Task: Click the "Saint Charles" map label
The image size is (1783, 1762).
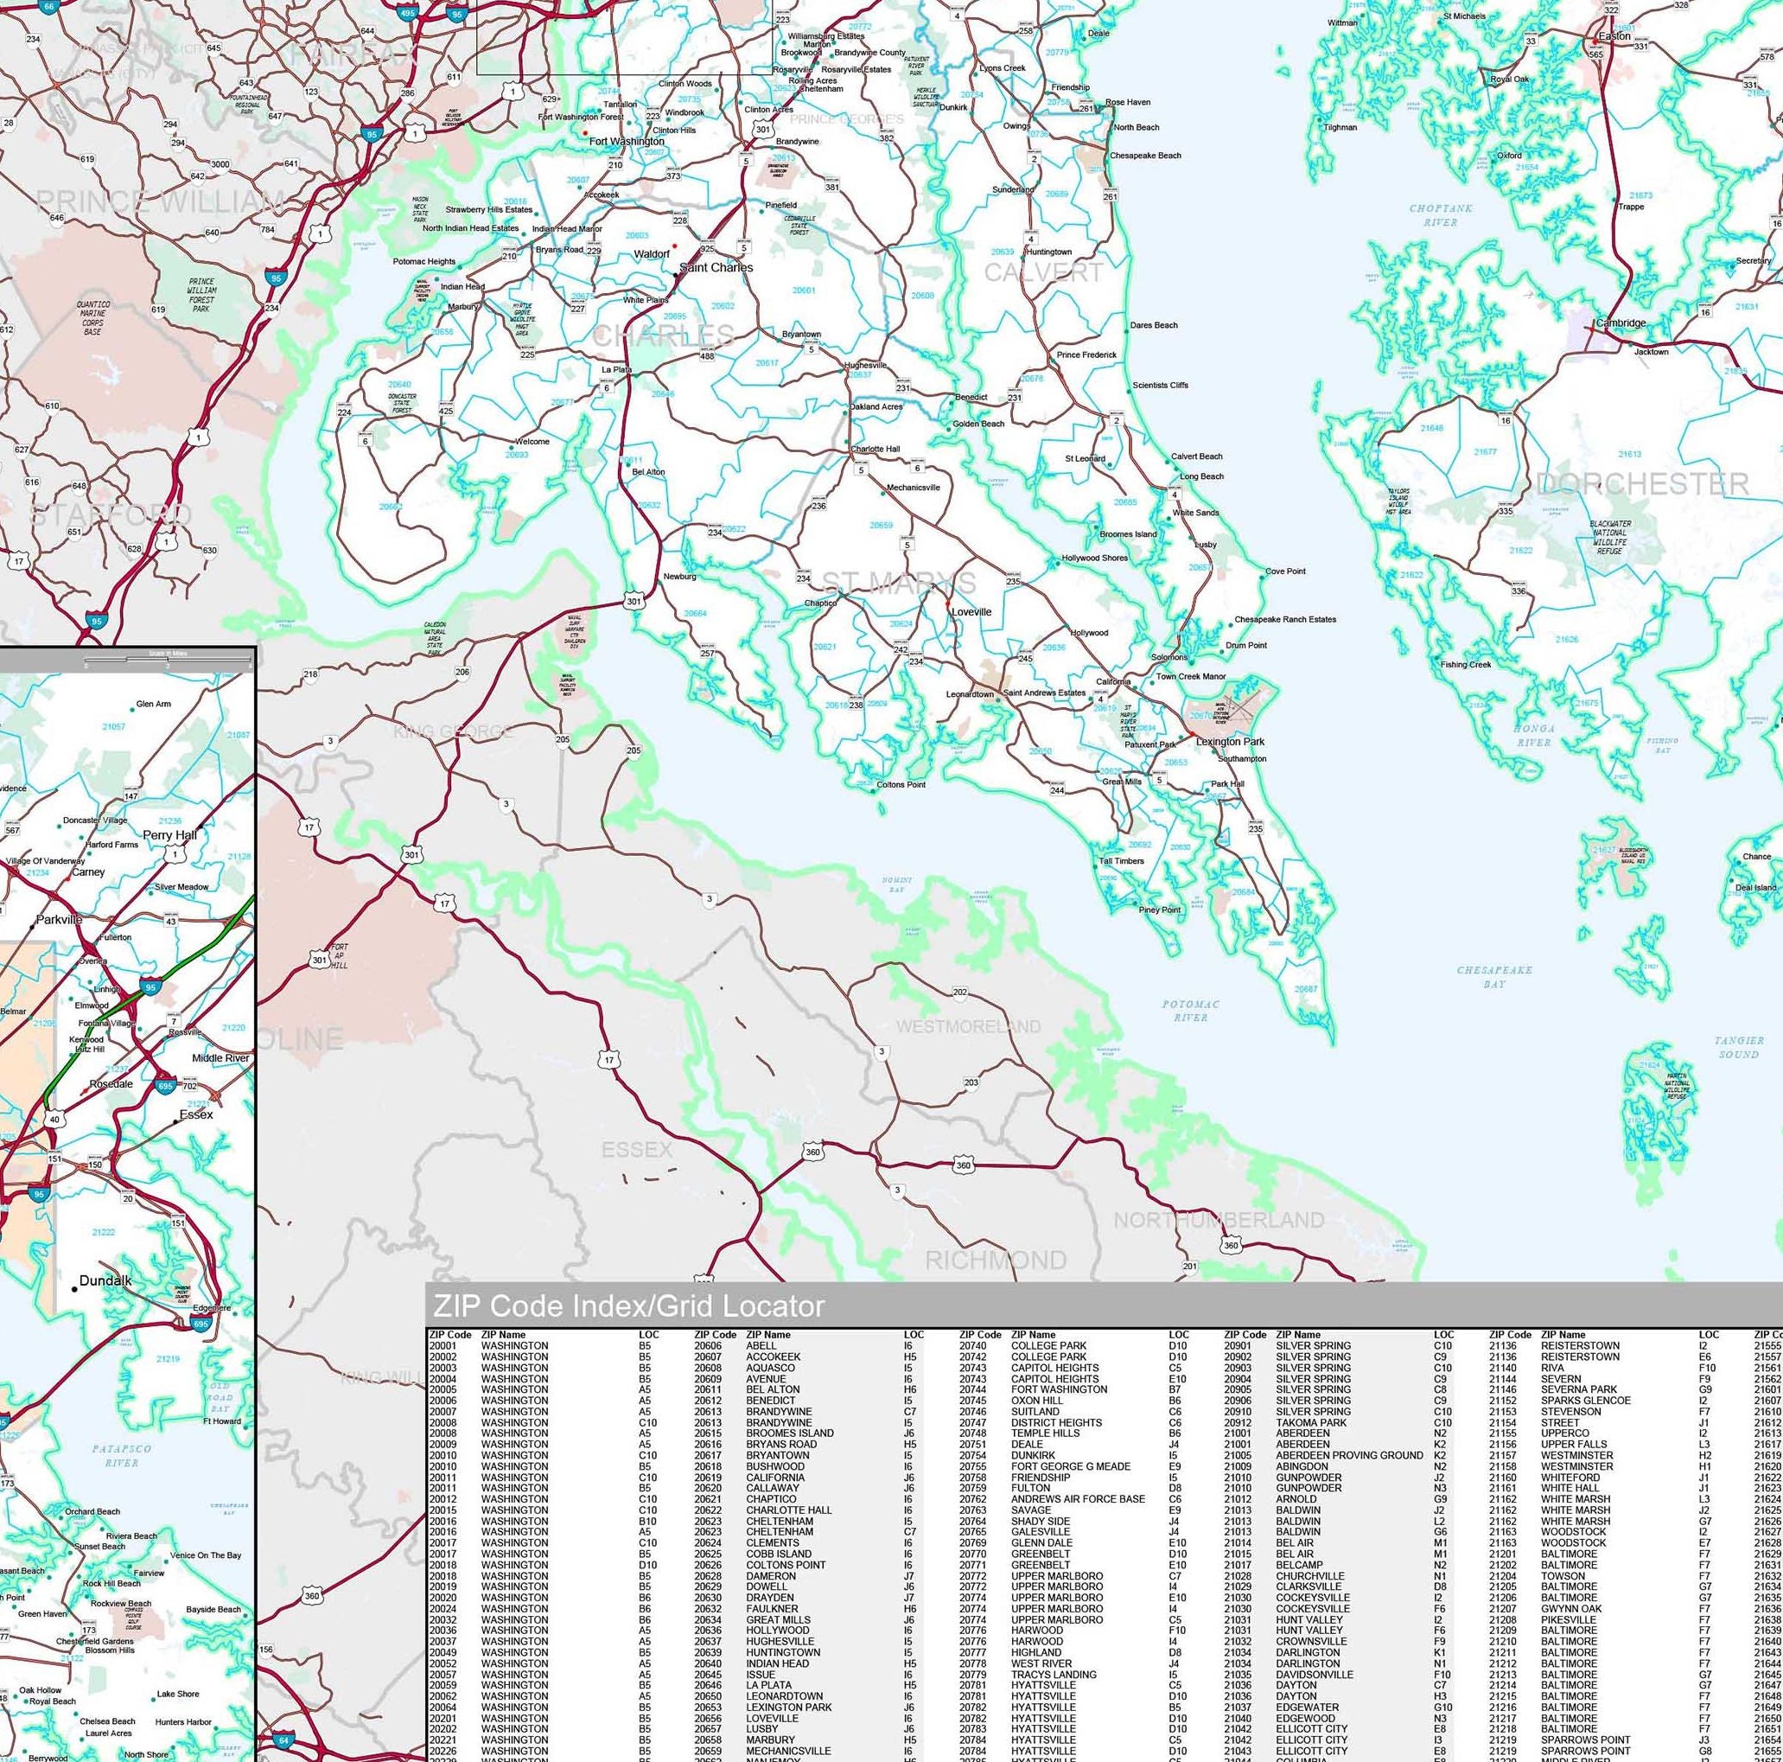Action: pyautogui.click(x=716, y=268)
